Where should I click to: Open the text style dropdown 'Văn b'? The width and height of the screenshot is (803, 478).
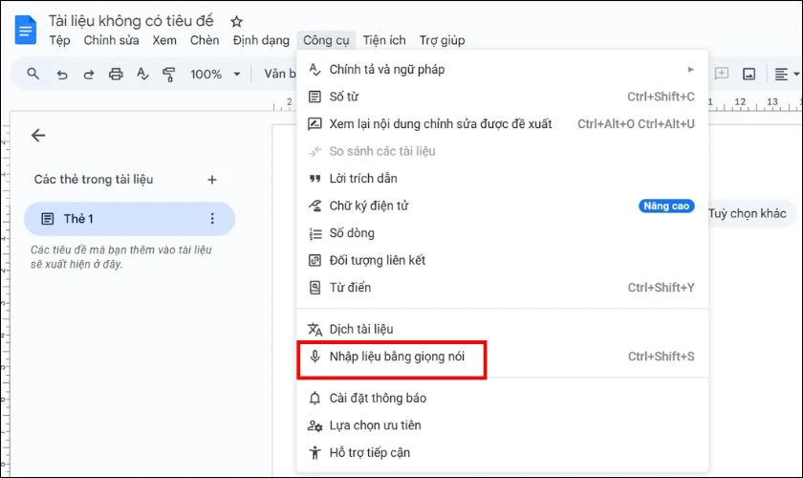[279, 74]
